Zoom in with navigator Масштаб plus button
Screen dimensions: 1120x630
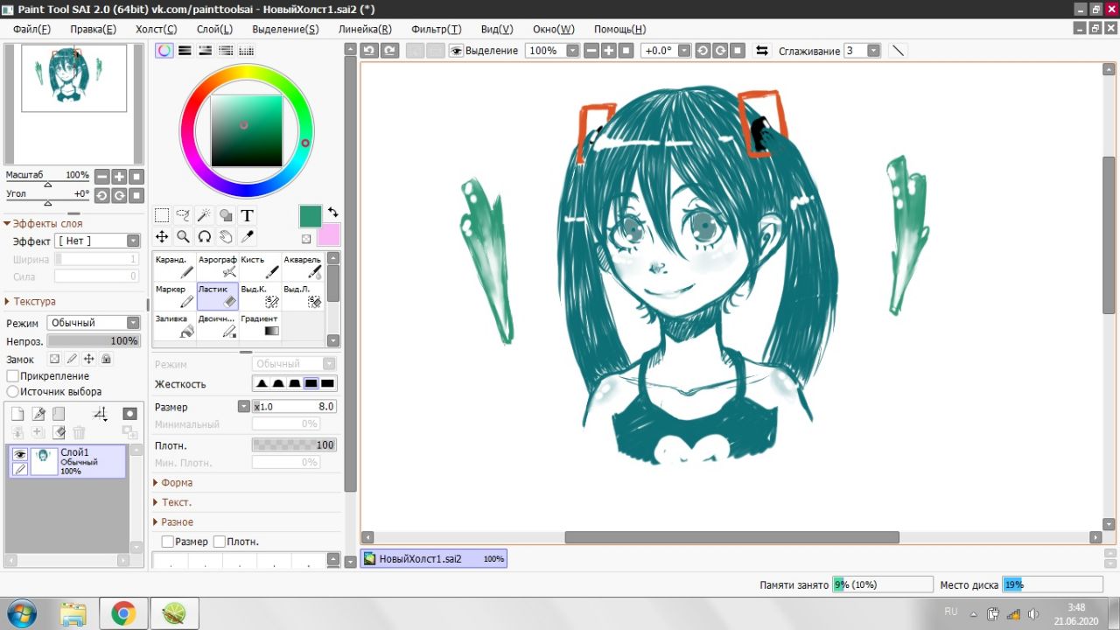[119, 176]
